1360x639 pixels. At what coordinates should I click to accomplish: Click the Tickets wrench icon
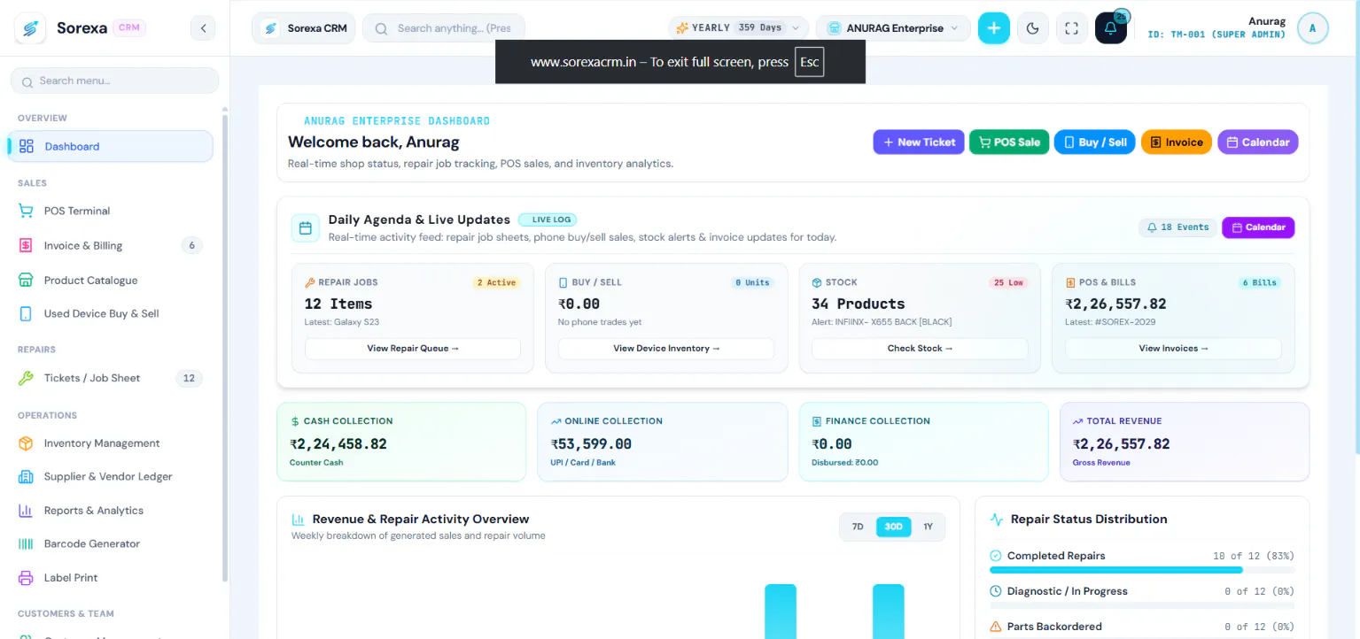(x=27, y=378)
